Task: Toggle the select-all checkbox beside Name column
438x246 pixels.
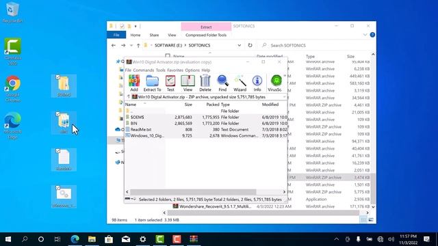Action: [168, 56]
